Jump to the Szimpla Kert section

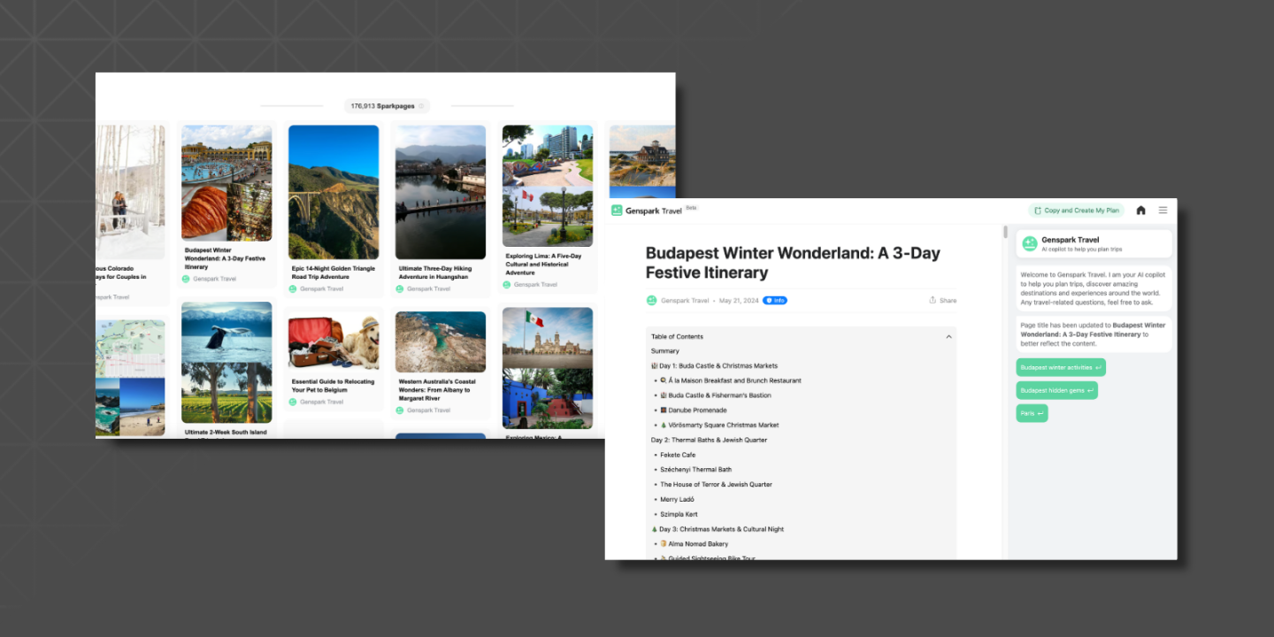[x=679, y=514]
